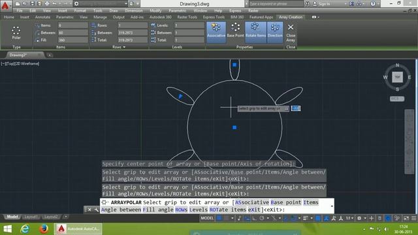Open the Draw menu
418x235 pixels.
pos(114,10)
